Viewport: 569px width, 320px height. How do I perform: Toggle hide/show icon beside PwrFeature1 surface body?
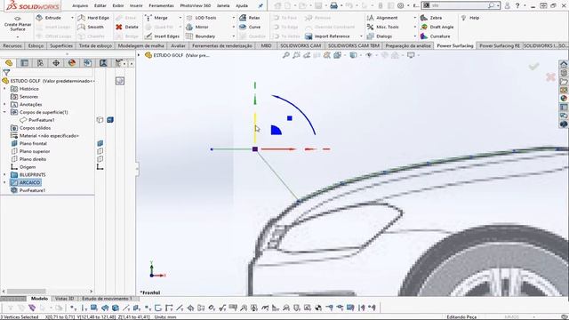click(100, 120)
